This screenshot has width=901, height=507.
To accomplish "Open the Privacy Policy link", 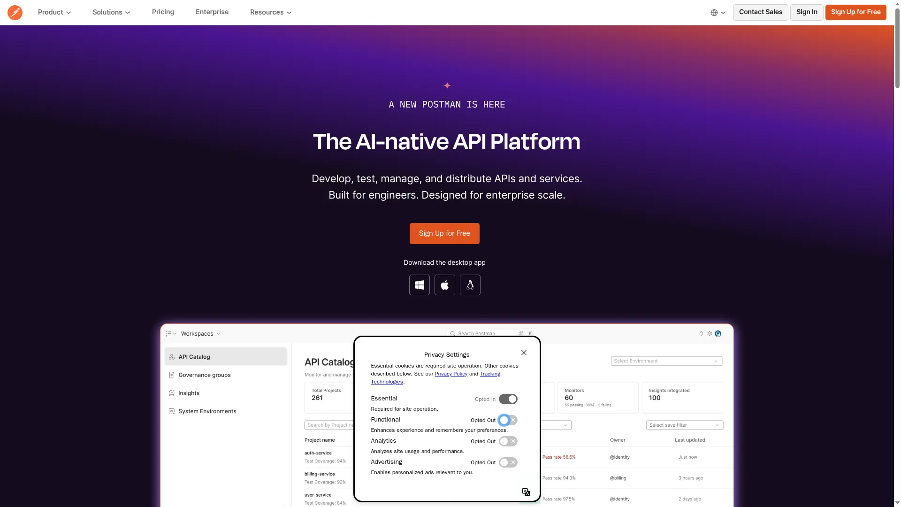I will coord(451,374).
